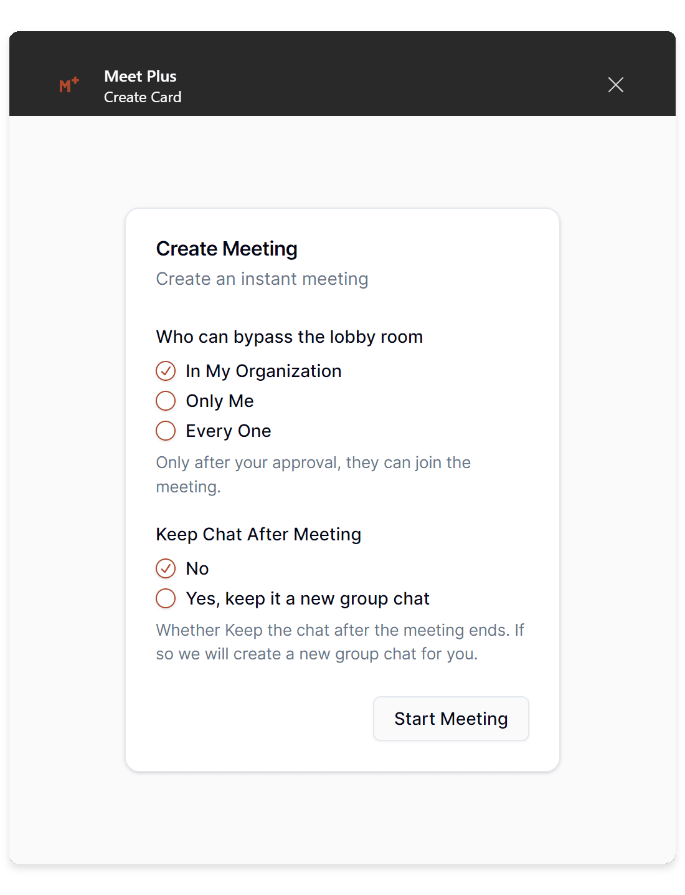Pick the Every One radio circle
Screen dimensions: 685x895
click(166, 431)
